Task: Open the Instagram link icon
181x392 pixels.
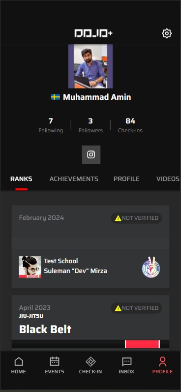Action: 91,155
